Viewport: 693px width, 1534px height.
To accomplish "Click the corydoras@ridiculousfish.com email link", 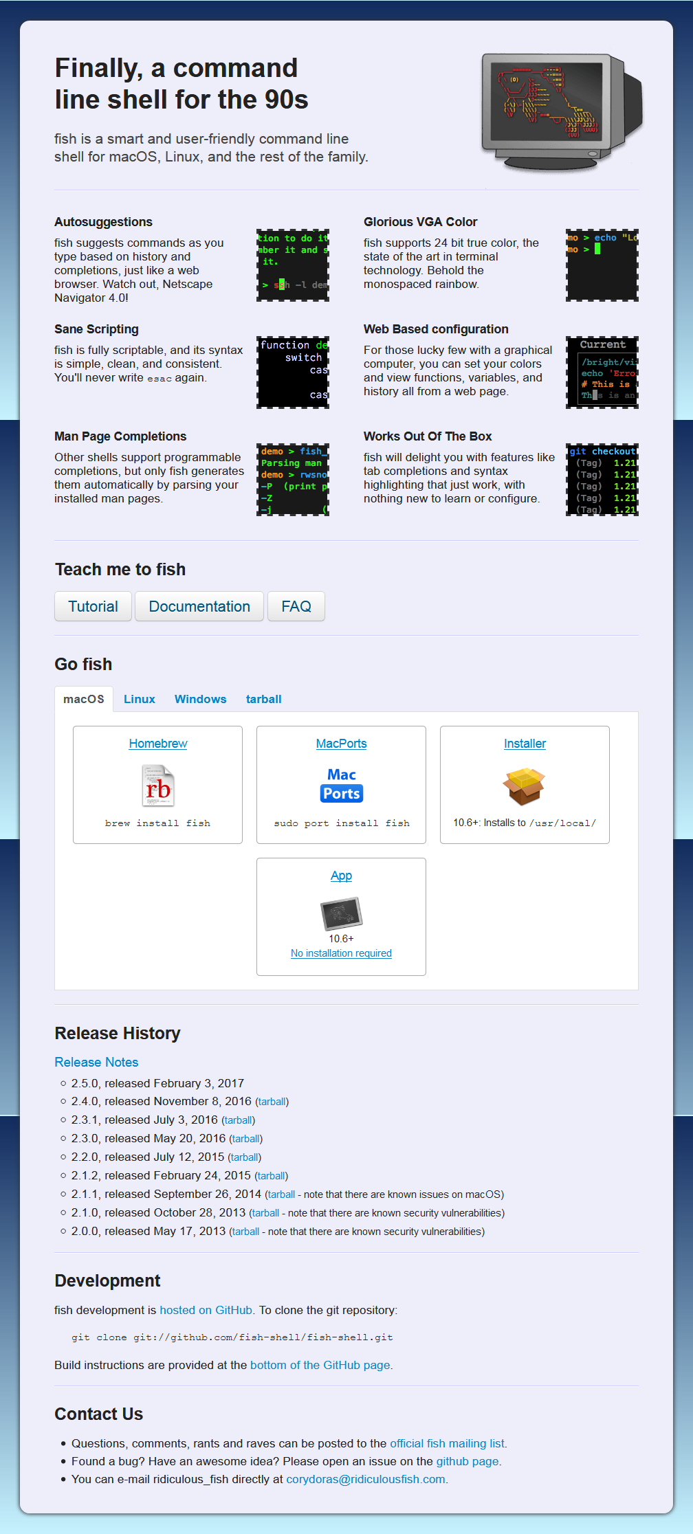I will point(366,1479).
